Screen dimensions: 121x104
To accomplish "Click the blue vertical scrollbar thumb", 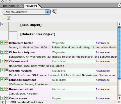I will [x=119, y=53].
